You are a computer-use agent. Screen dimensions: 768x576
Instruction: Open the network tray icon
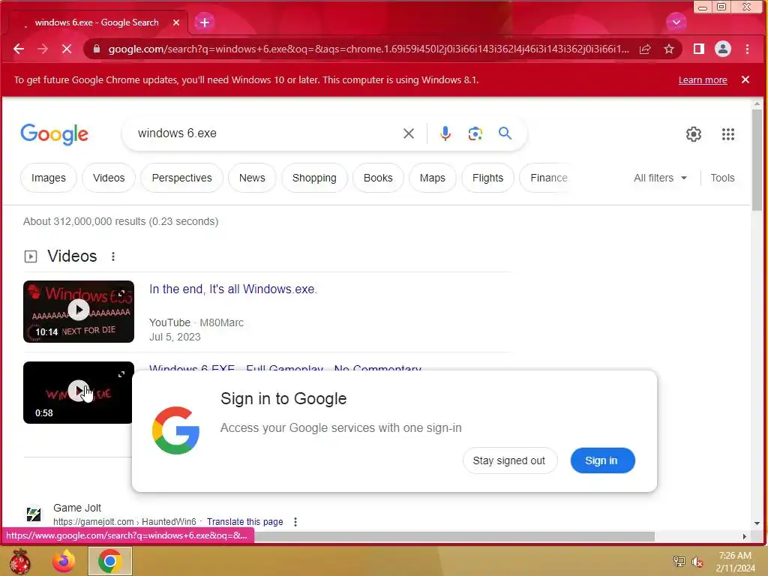pos(679,561)
